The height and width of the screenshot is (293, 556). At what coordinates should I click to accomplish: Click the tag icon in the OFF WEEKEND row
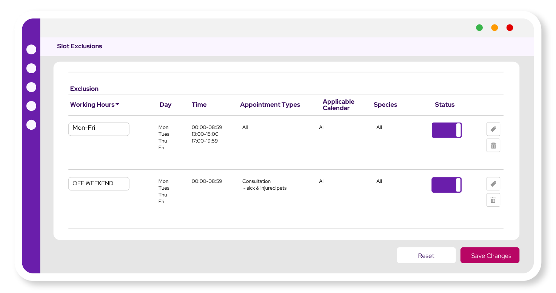click(x=493, y=184)
